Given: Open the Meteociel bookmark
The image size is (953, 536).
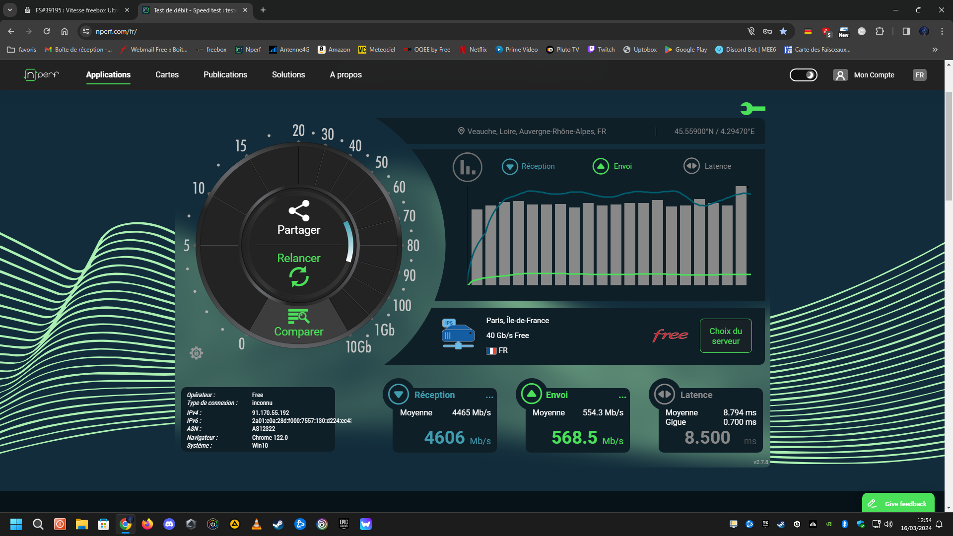Looking at the screenshot, I should coord(377,50).
